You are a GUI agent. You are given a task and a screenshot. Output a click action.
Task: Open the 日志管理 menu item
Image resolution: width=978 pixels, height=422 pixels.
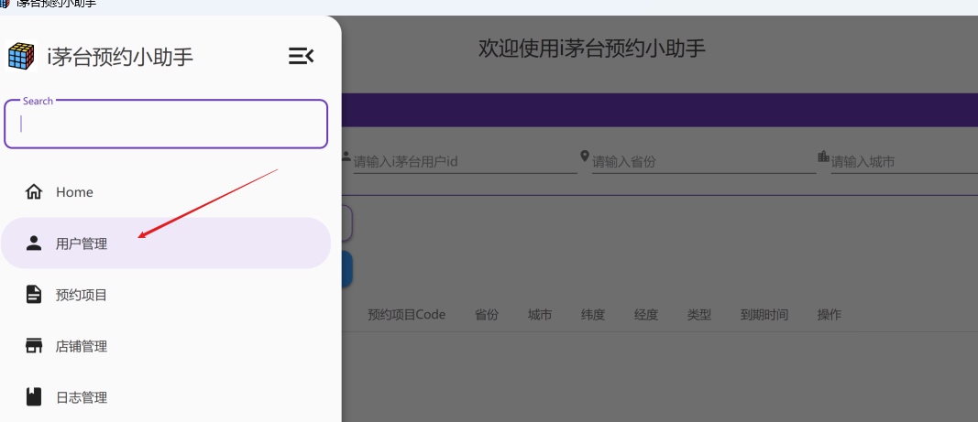pyautogui.click(x=165, y=397)
